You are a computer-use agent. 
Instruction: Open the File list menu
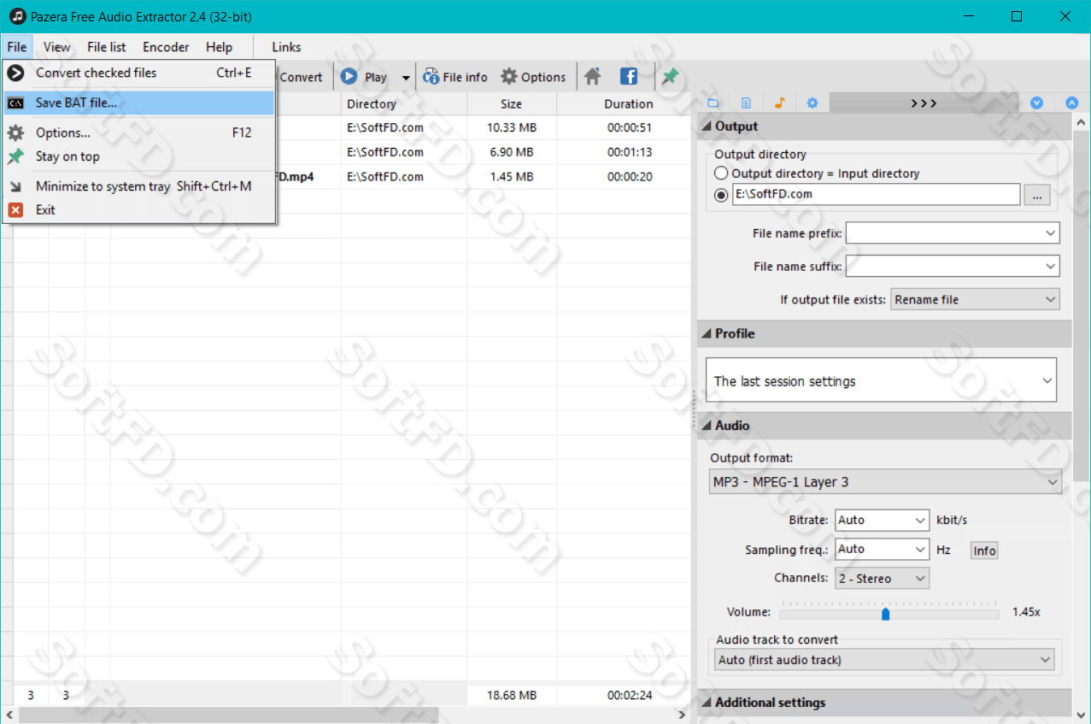107,47
